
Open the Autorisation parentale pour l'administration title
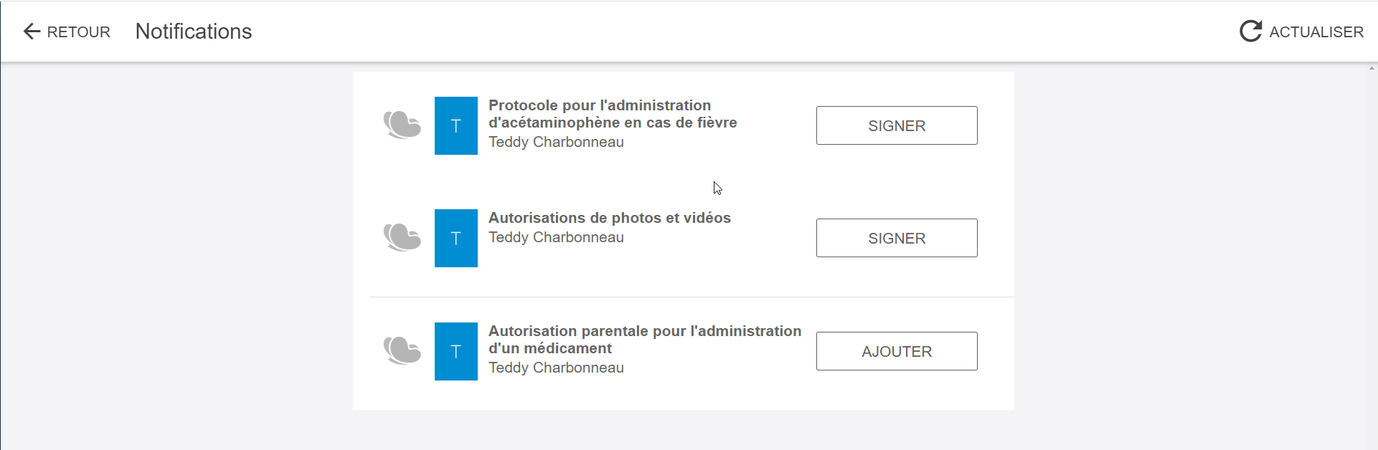click(645, 340)
